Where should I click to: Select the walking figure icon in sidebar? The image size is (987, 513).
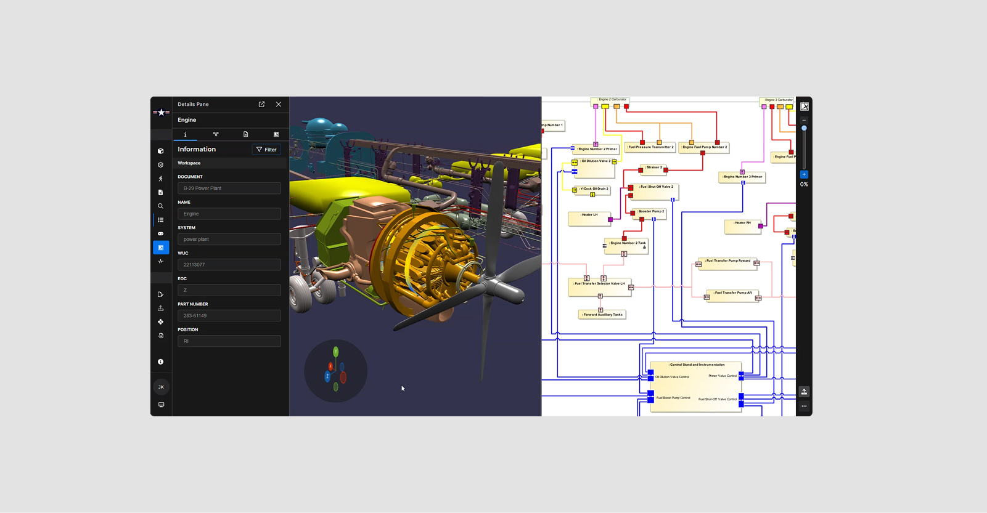161,179
